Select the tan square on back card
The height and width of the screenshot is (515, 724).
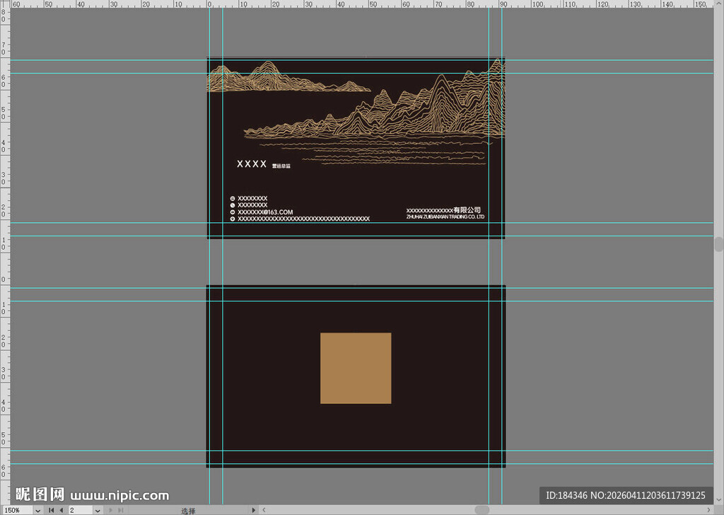tap(356, 368)
